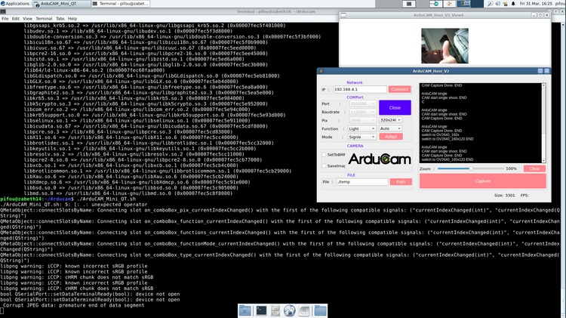This screenshot has height=318, width=566.
Task: Switch to the ArduCAM_Mini_QT taskbar window button
Action: click(x=61, y=4)
